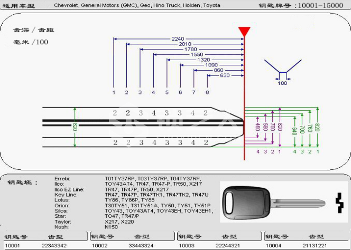Image resolution: width=351 pixels, height=250 pixels.
Task: Click bitting code 22343342
Action: [x=54, y=246]
